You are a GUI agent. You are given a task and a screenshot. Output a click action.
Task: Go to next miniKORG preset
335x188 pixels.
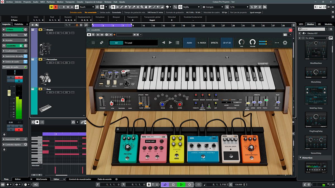[x=170, y=43]
